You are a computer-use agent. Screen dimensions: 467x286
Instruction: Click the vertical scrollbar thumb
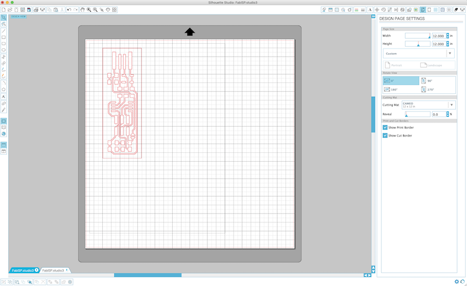coord(373,114)
